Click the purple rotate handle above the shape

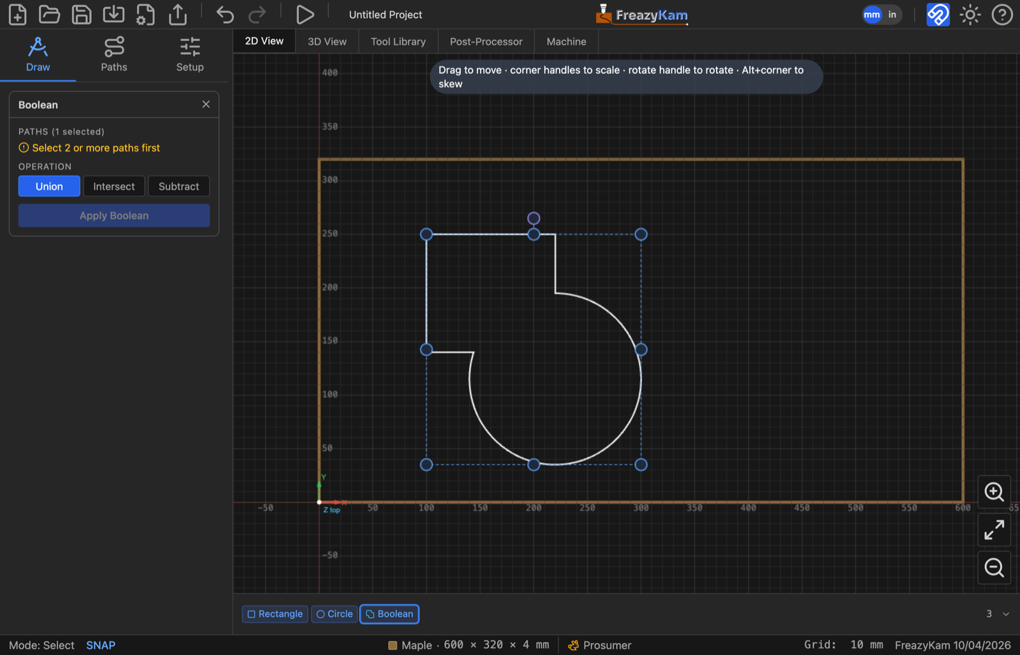pyautogui.click(x=534, y=219)
